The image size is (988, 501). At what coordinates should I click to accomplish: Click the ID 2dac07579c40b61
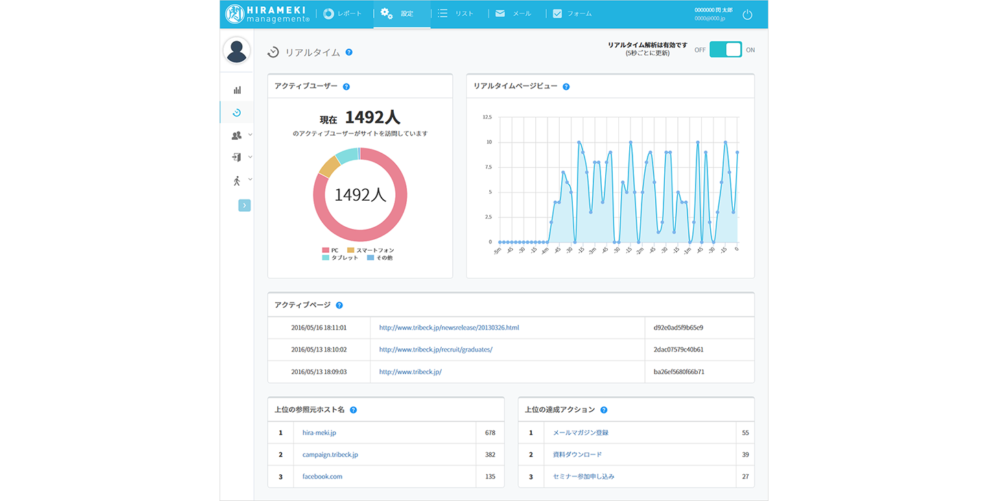(679, 350)
